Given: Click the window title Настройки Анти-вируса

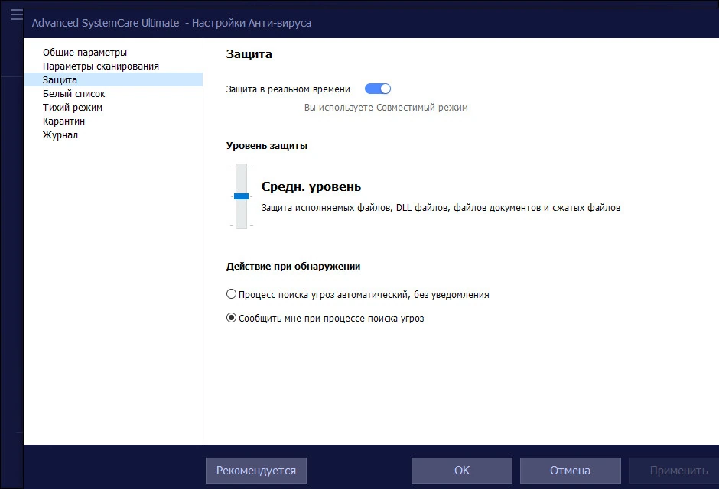Looking at the screenshot, I should tap(252, 23).
